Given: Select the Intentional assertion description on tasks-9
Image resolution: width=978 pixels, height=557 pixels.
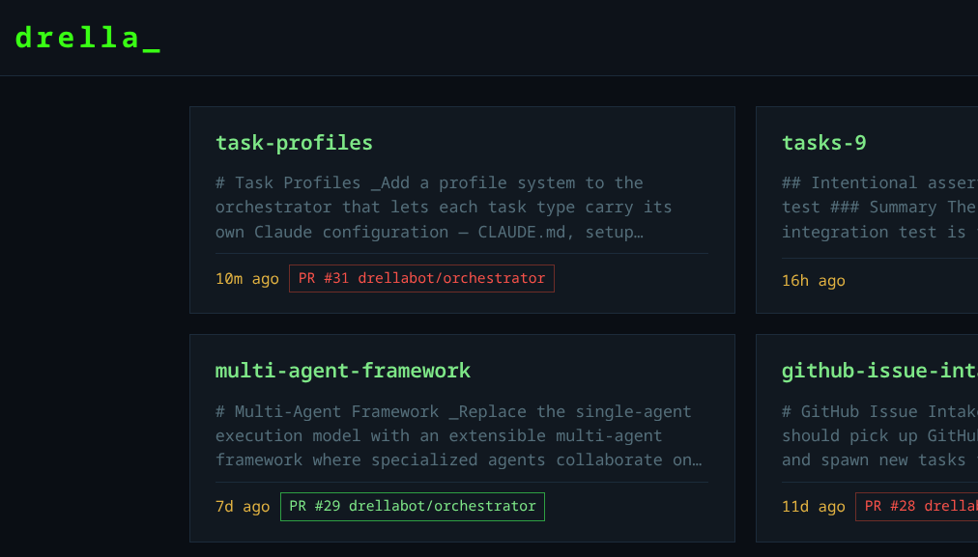Looking at the screenshot, I should tap(875, 208).
